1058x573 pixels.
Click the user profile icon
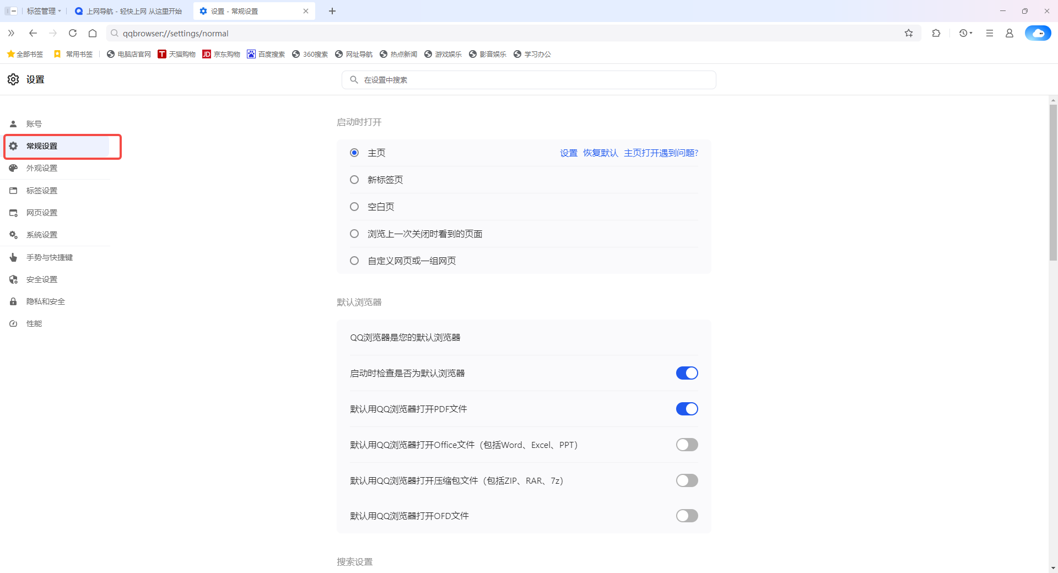[x=1009, y=33]
